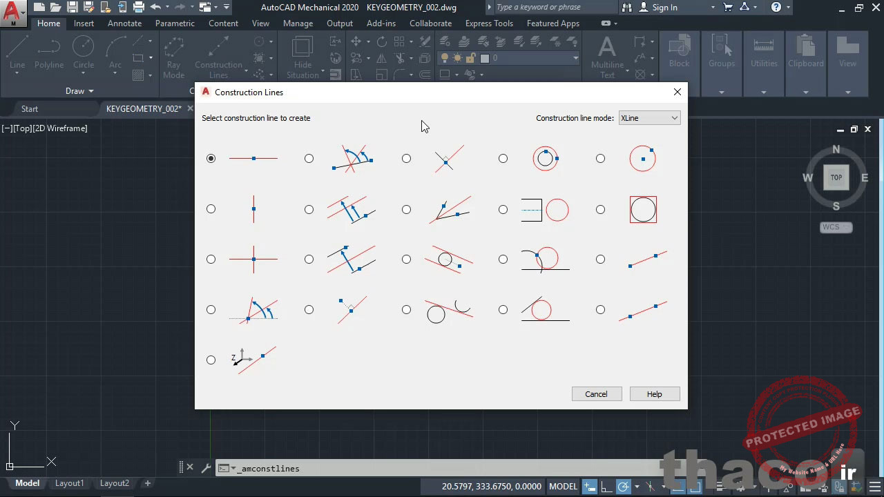Click the Save icon in quick access toolbar
The image size is (884, 497).
coord(72,8)
